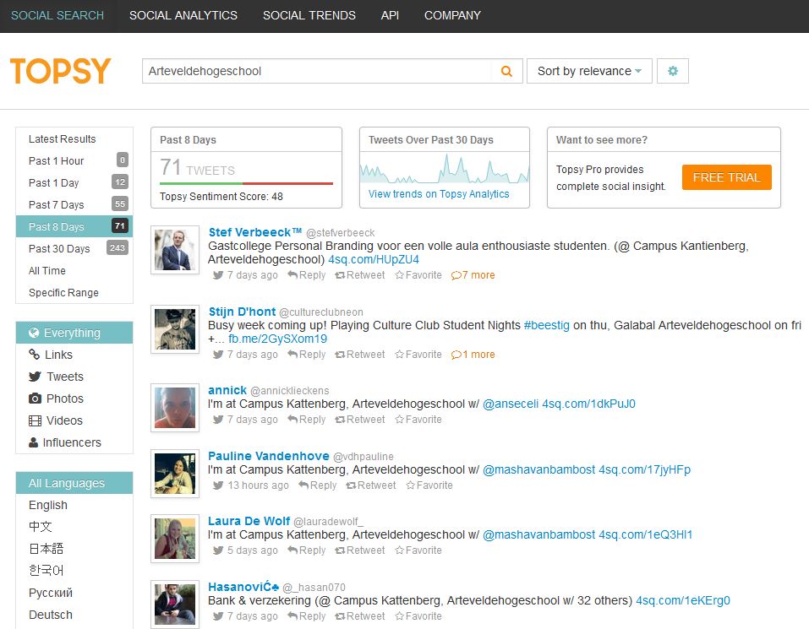
Task: Click Favorite star on Pauline Vandenhove tweet
Action: click(411, 485)
